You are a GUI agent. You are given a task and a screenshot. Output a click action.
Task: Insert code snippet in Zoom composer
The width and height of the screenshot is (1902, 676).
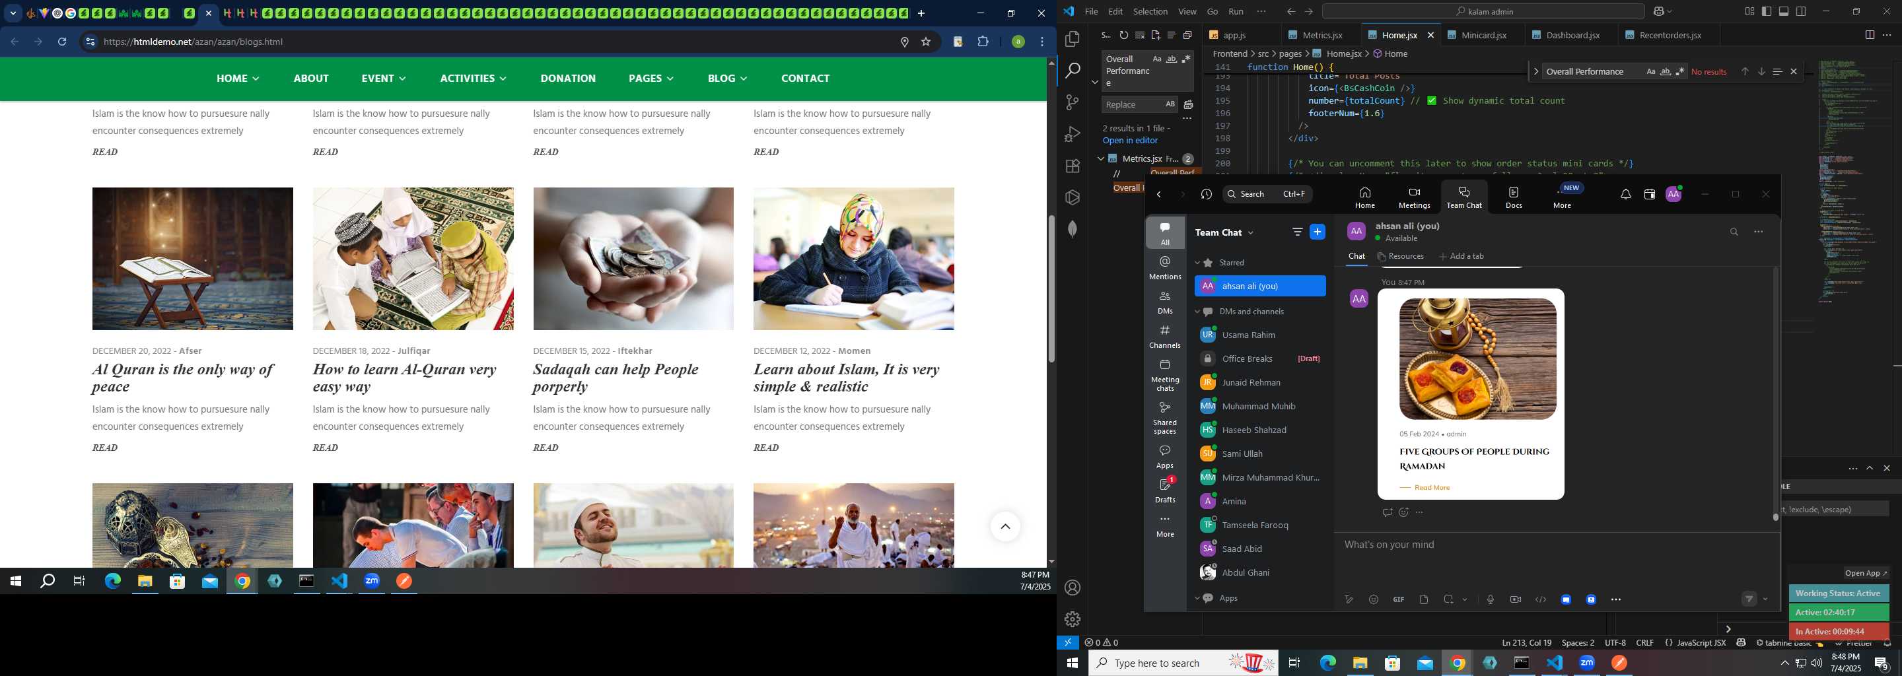(1540, 599)
